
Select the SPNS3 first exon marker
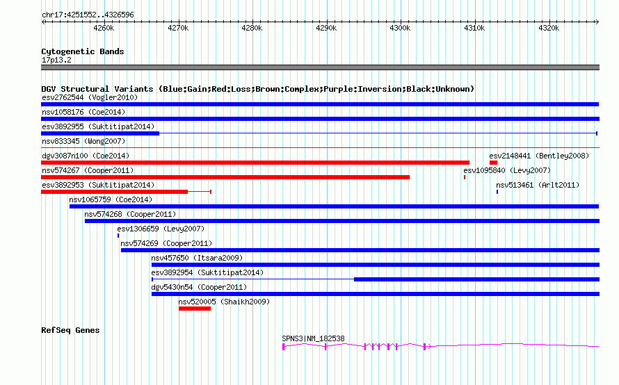click(x=284, y=347)
